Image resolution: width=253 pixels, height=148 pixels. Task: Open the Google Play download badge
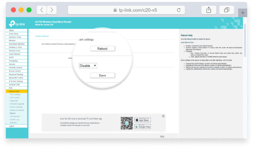click(x=143, y=126)
